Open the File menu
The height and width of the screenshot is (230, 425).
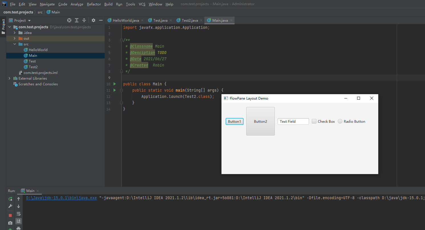13,4
